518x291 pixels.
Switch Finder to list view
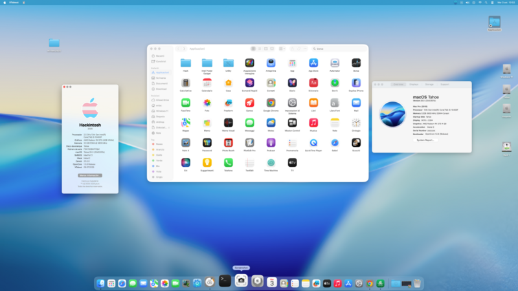pyautogui.click(x=260, y=48)
